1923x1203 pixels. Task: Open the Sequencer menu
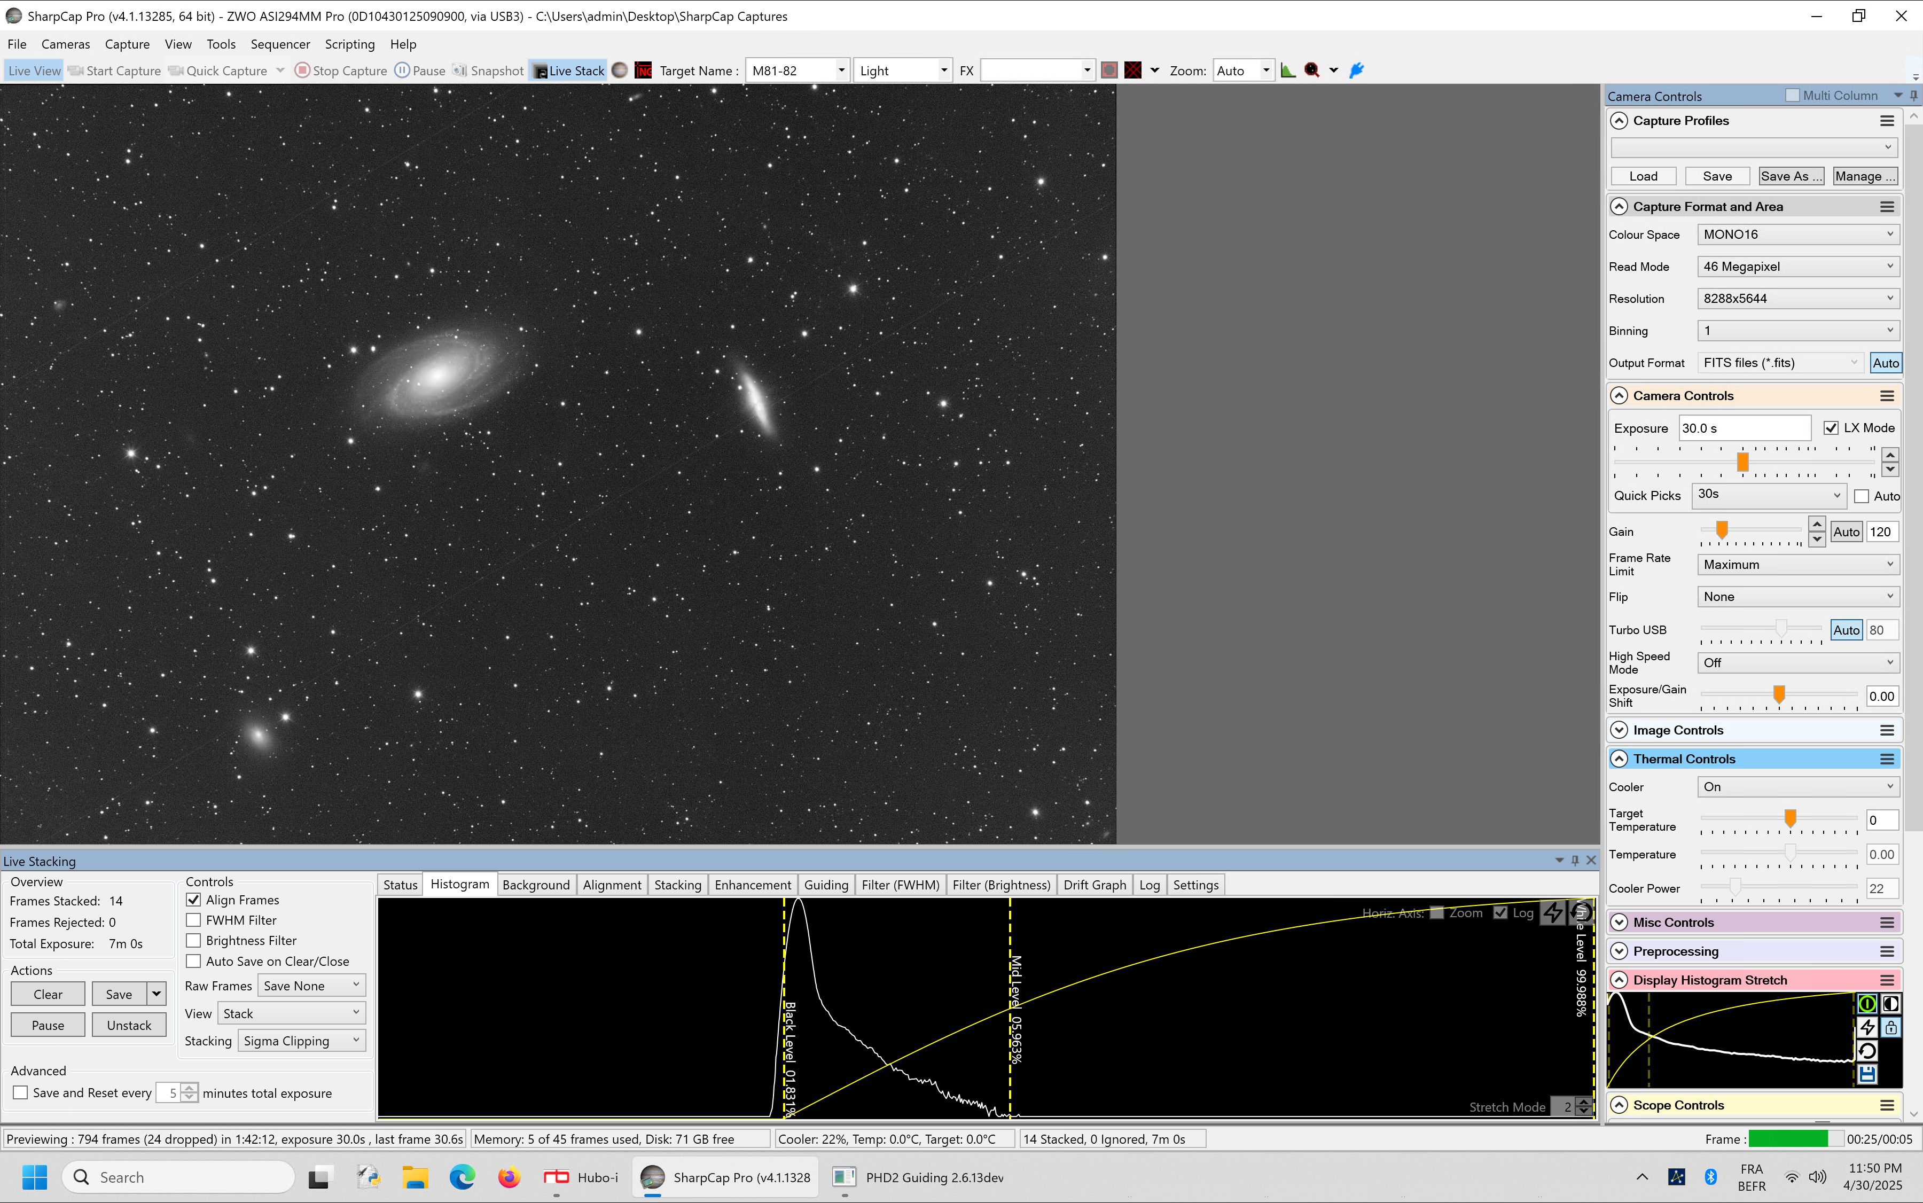(280, 44)
